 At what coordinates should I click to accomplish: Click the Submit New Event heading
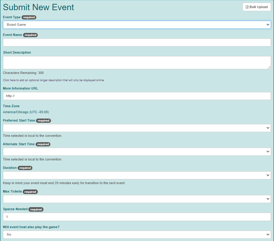[38, 7]
